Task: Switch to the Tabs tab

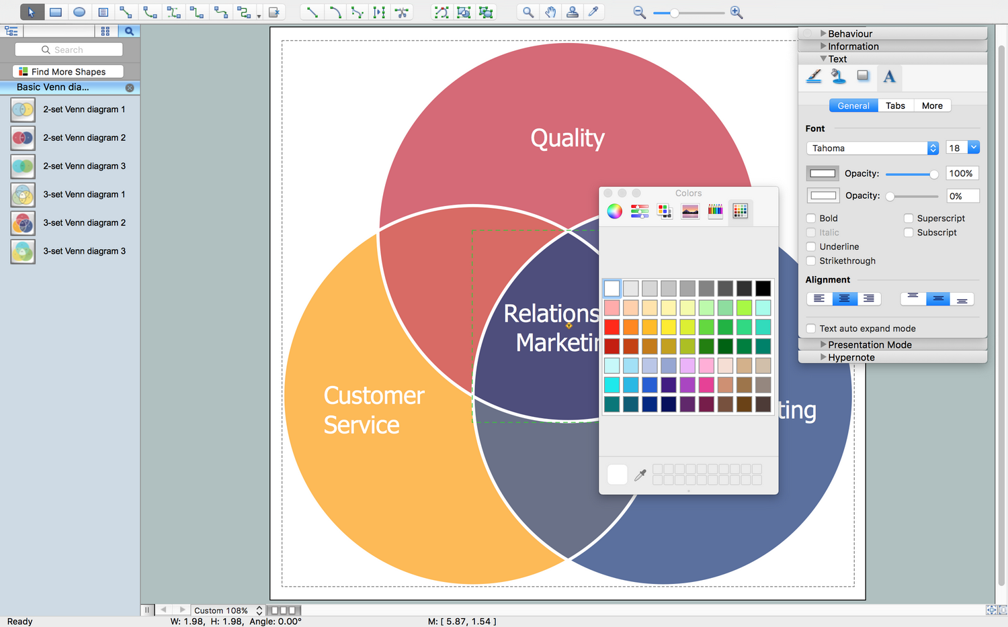Action: [895, 105]
